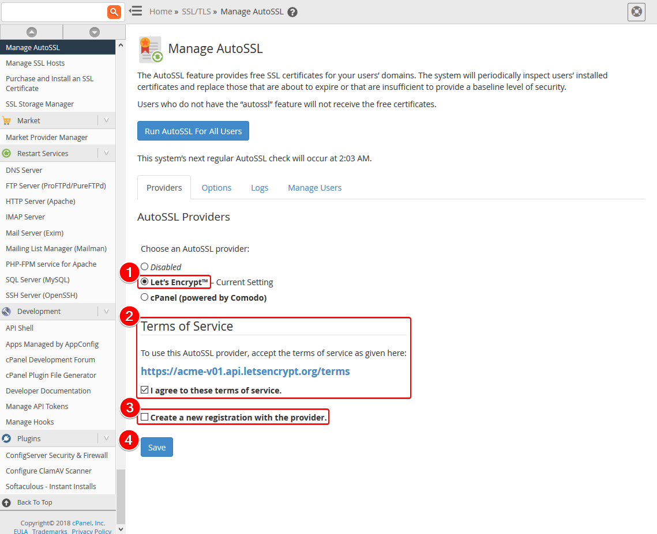This screenshot has width=657, height=534.
Task: Click the orange search magnifier icon
Action: click(114, 12)
